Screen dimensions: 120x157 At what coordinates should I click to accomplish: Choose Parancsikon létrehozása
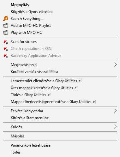point(60,145)
